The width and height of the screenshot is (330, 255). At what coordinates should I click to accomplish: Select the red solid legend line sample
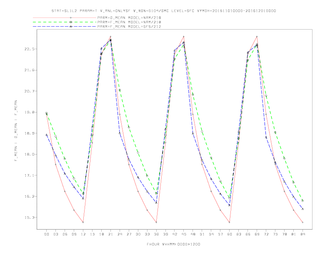tap(65, 17)
